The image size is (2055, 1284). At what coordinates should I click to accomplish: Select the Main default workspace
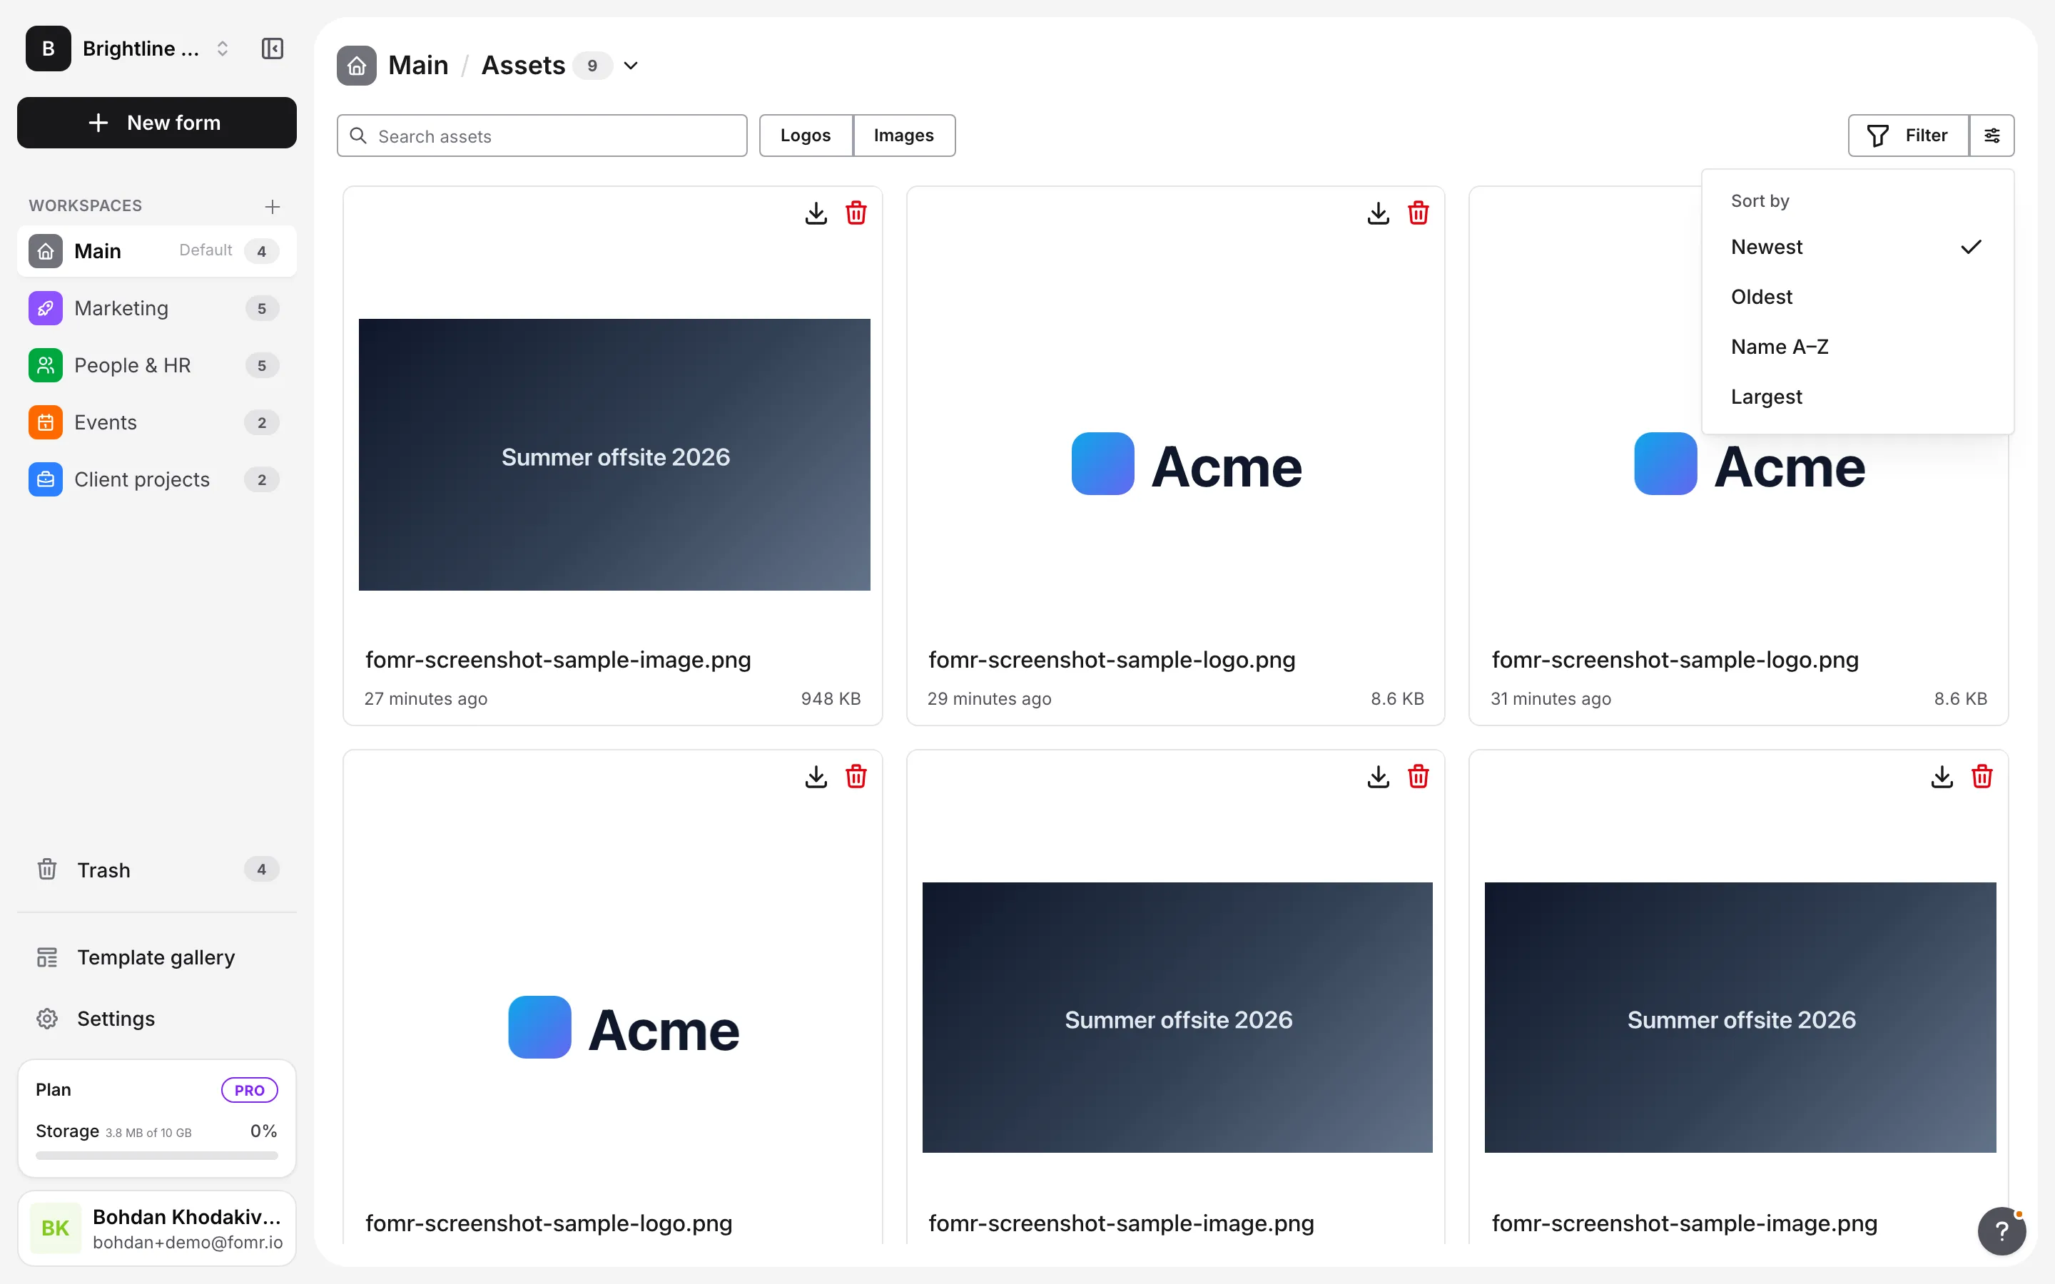click(156, 250)
